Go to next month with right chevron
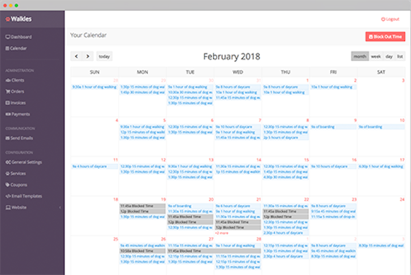The height and width of the screenshot is (275, 411). (88, 56)
